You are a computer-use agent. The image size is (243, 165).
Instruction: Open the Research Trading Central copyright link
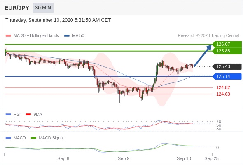(208, 36)
